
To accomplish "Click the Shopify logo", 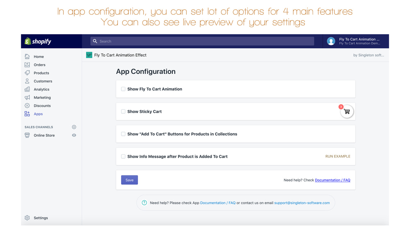I will pyautogui.click(x=38, y=41).
